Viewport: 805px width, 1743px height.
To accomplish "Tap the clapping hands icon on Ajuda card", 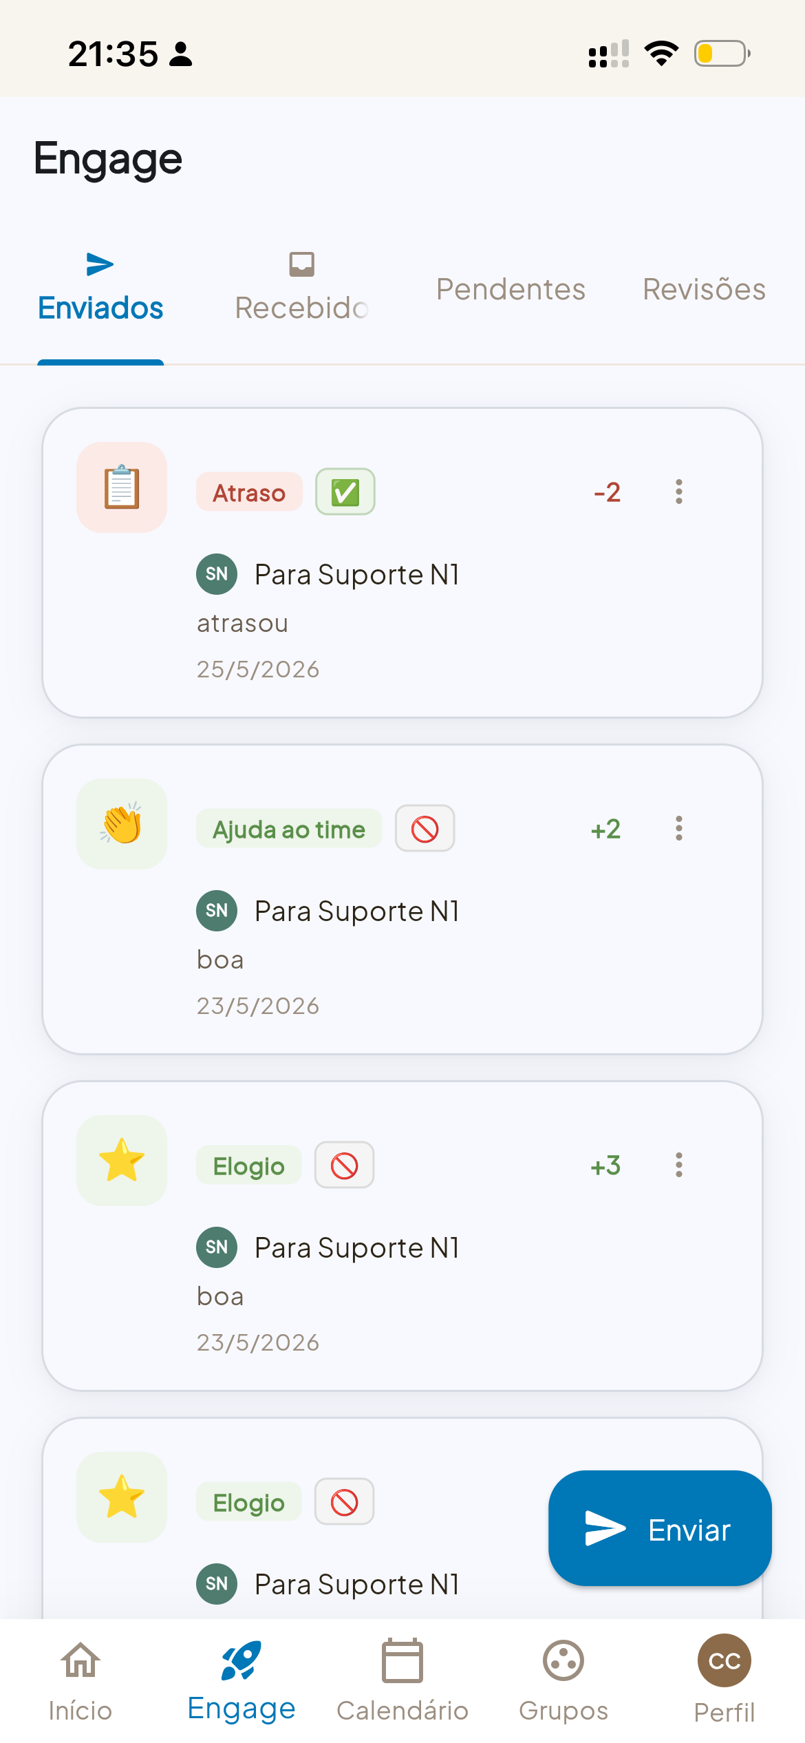I will [122, 824].
